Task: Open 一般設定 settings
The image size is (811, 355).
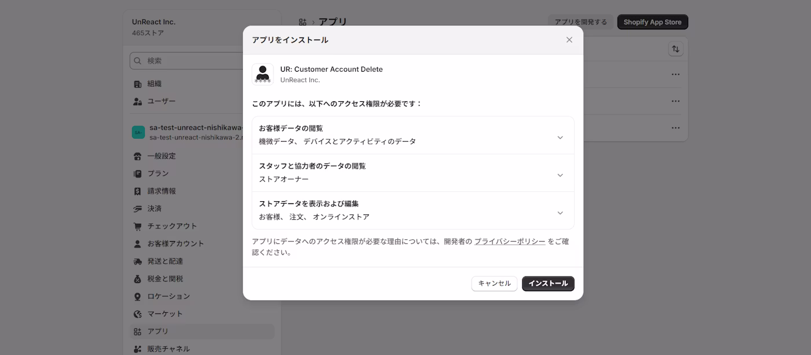Action: [x=202, y=156]
